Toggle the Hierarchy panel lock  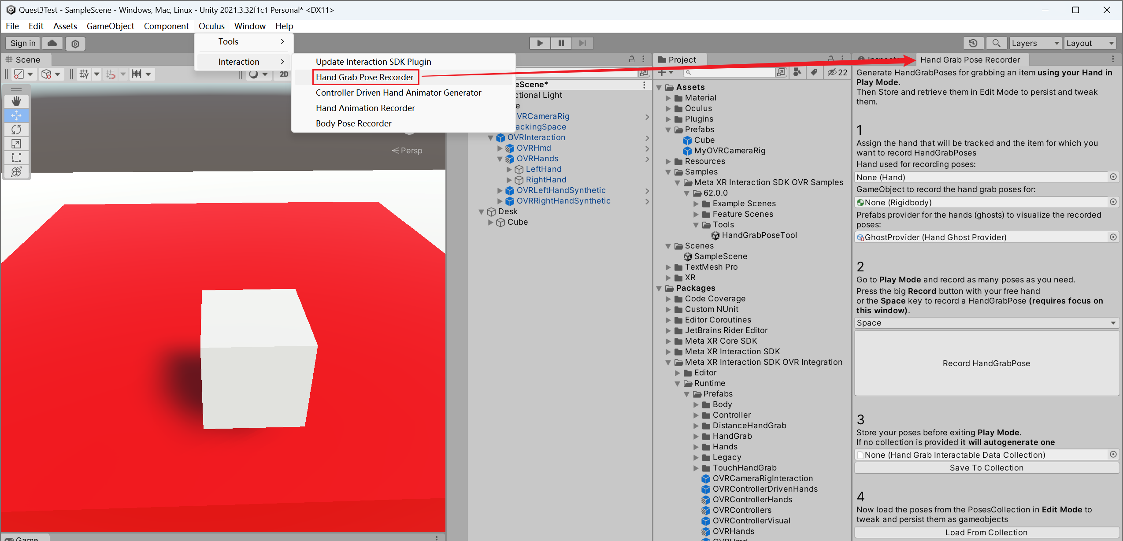pos(632,59)
